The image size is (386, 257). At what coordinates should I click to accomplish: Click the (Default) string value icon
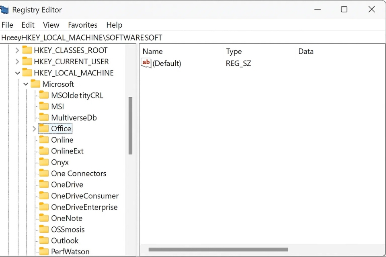[x=146, y=63]
